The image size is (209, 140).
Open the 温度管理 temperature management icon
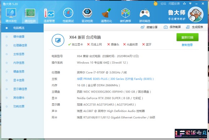49,15
